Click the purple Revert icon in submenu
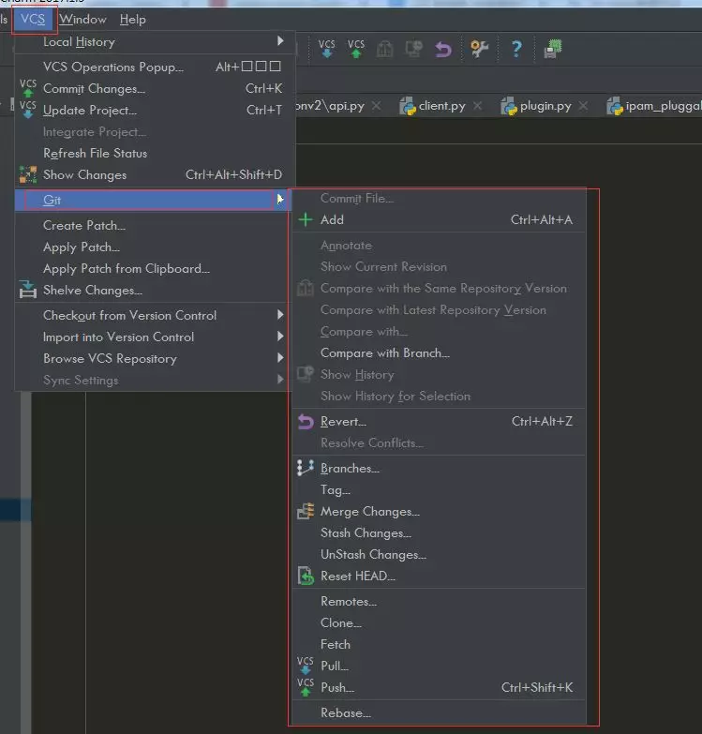The width and height of the screenshot is (702, 734). coord(306,422)
